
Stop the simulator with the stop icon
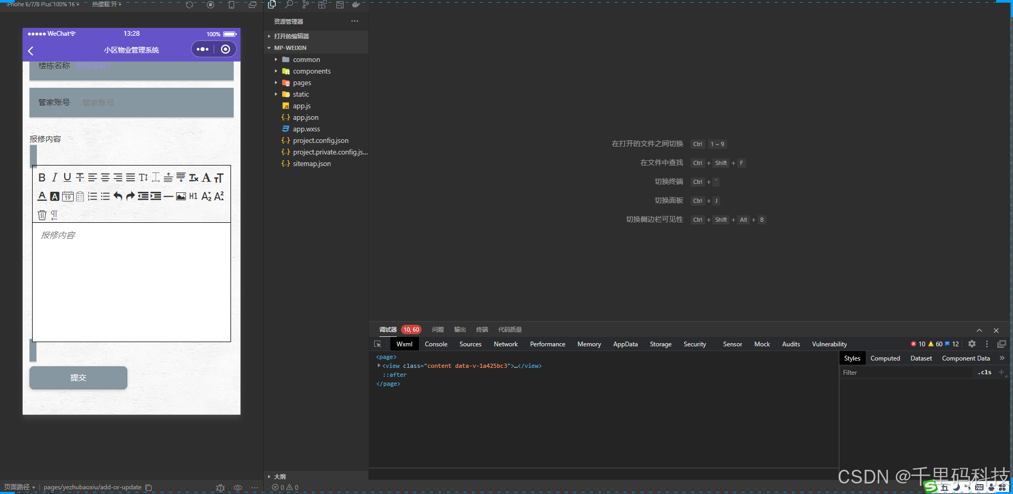pos(210,5)
